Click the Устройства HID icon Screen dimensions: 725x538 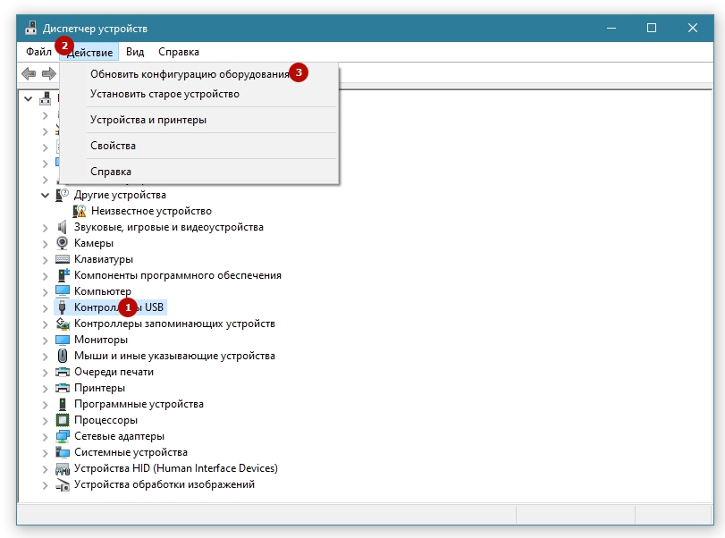63,468
